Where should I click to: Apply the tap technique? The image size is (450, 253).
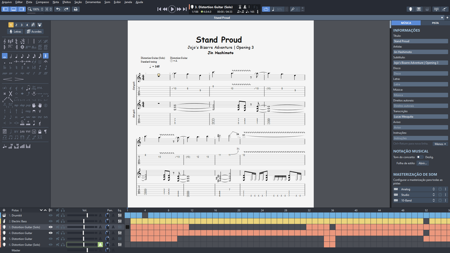click(17, 105)
